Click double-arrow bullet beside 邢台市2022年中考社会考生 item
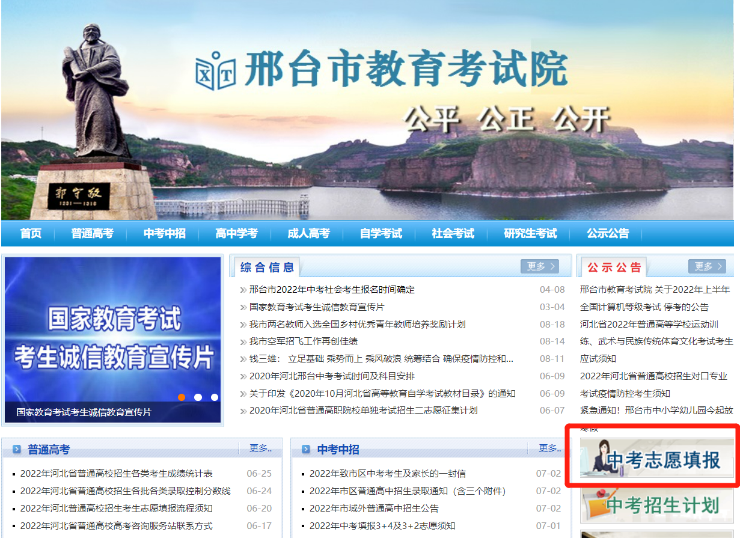 click(243, 290)
